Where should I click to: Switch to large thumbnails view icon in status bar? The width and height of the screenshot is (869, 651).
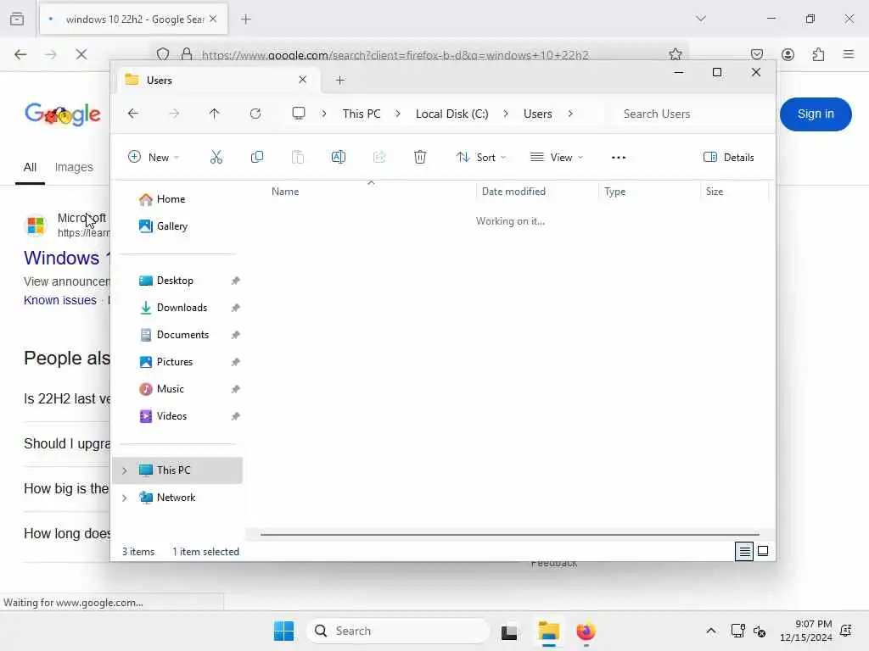pos(763,551)
